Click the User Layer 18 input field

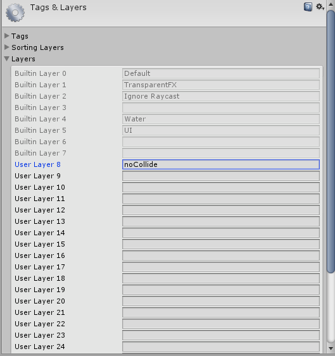[221, 278]
